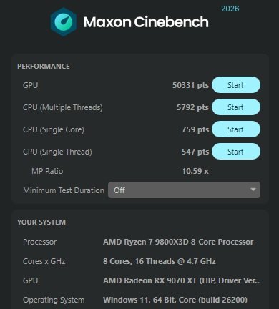This screenshot has height=309, width=279.
Task: Click the YOUR SYSTEM section header
Action: (41, 222)
